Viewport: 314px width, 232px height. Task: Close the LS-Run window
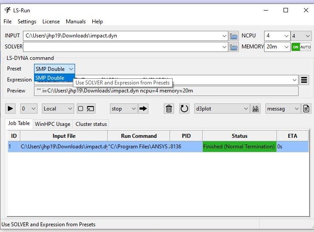tap(306, 10)
